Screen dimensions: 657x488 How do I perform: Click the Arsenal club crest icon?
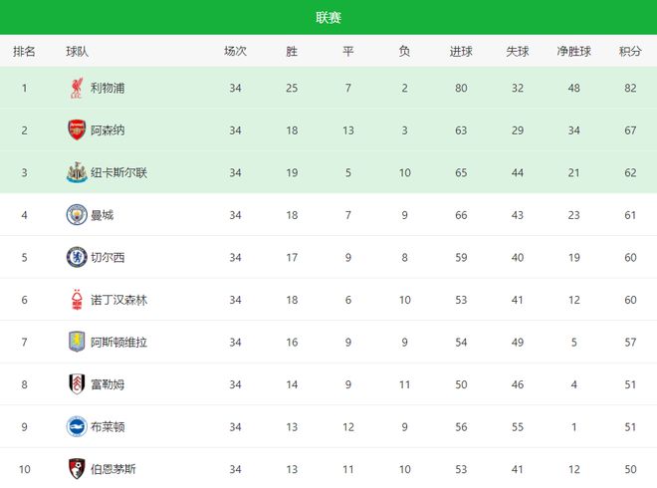click(77, 130)
